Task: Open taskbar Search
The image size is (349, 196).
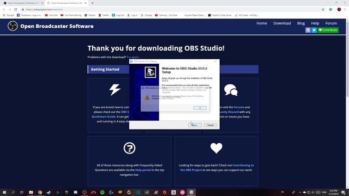Action: coord(13,192)
